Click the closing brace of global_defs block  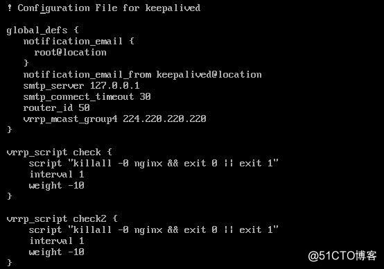pyautogui.click(x=10, y=130)
